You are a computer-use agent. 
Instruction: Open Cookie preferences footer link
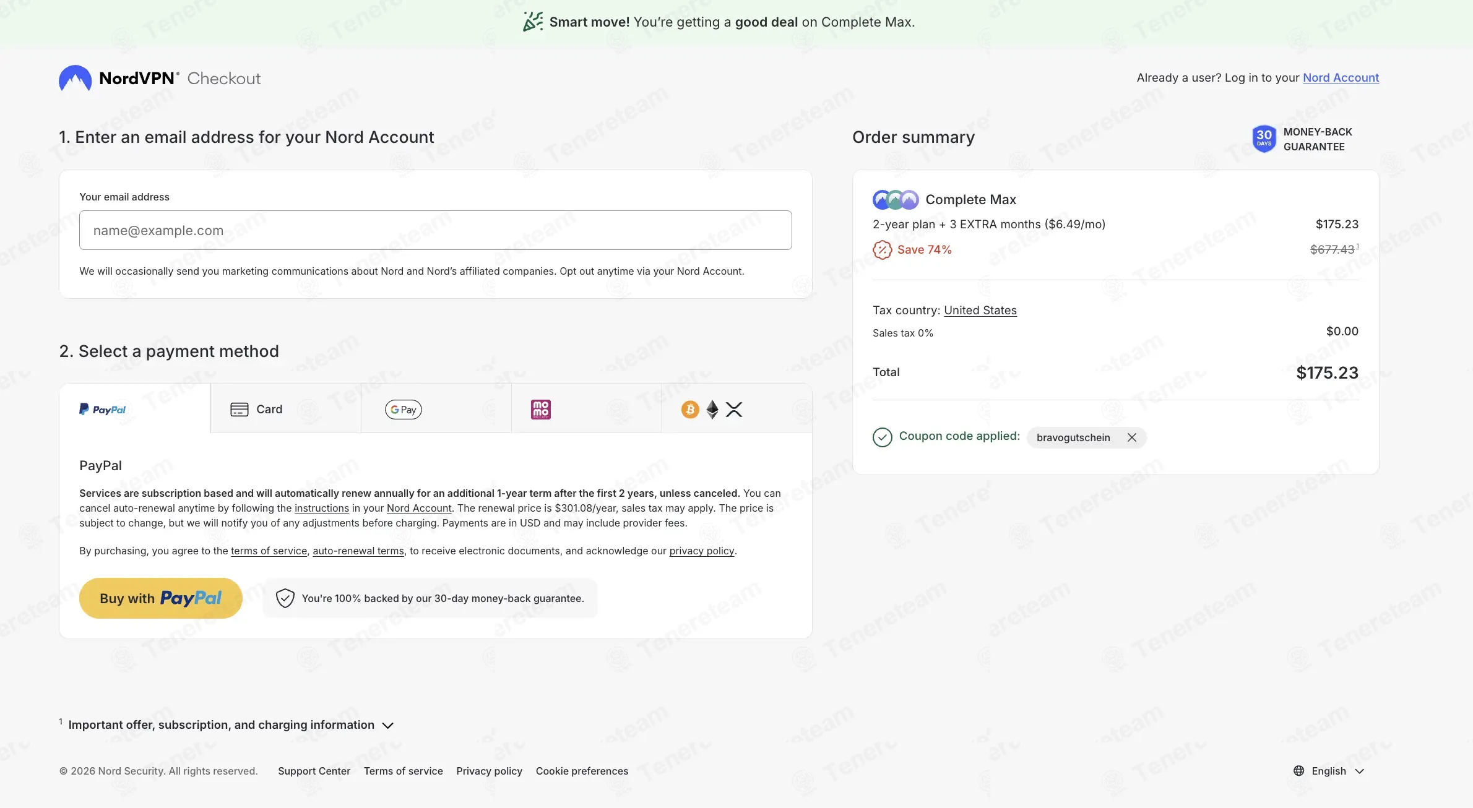point(582,771)
